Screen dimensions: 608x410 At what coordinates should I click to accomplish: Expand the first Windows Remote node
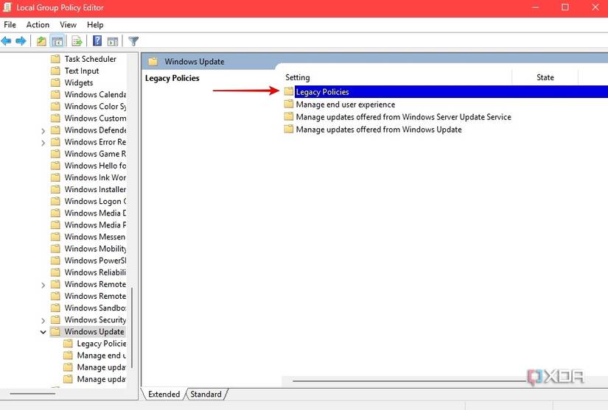43,285
